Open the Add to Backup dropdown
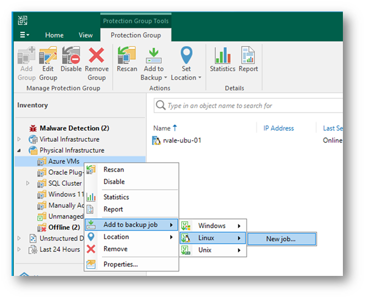The width and height of the screenshot is (366, 299). click(x=153, y=77)
